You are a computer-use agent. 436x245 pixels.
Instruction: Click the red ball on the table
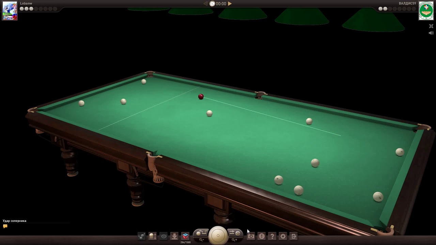pos(201,97)
